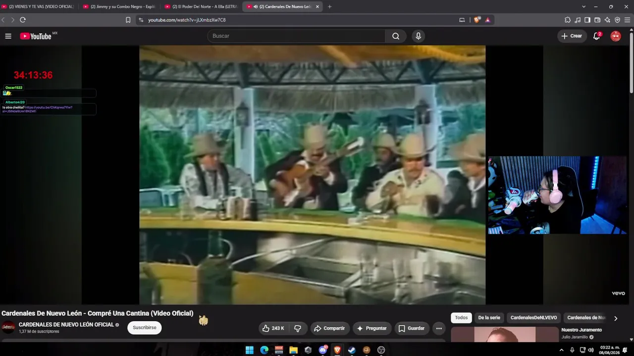Show hidden system tray icons
The image size is (634, 356).
(561, 350)
